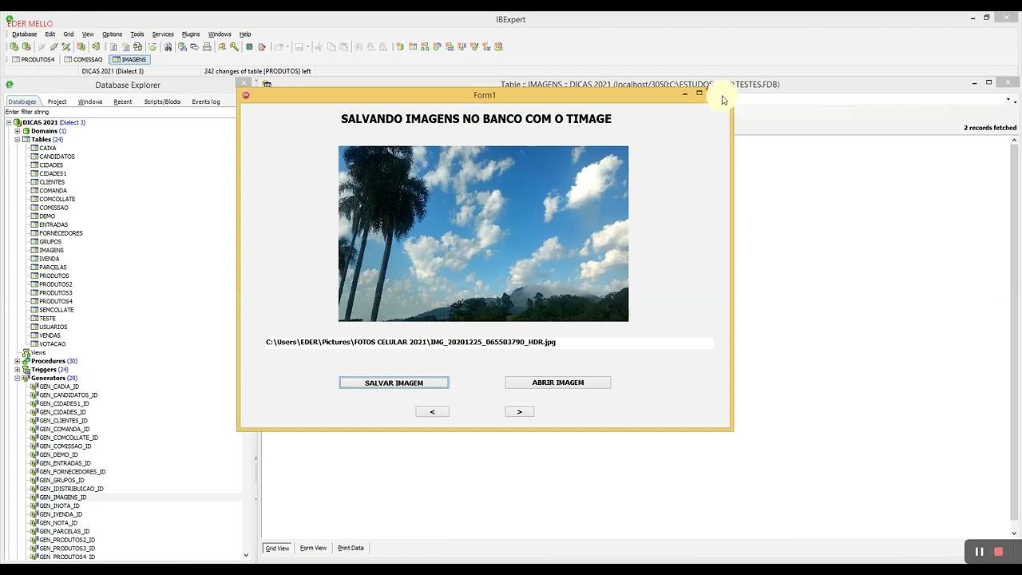Select GEN_IMAGENS_ID generator
The width and height of the screenshot is (1022, 575).
62,497
